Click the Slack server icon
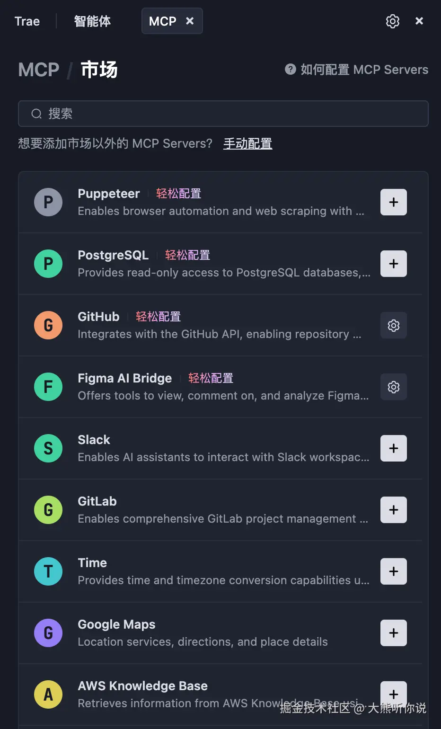Screen dimensions: 441x729 (48, 448)
